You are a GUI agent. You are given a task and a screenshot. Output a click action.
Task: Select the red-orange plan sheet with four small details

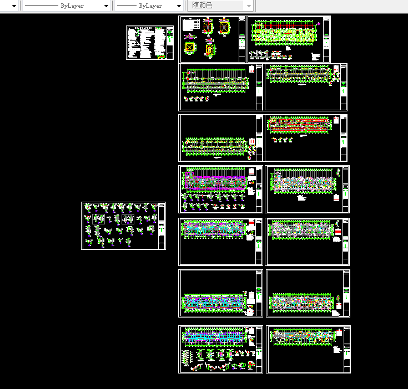point(306,138)
